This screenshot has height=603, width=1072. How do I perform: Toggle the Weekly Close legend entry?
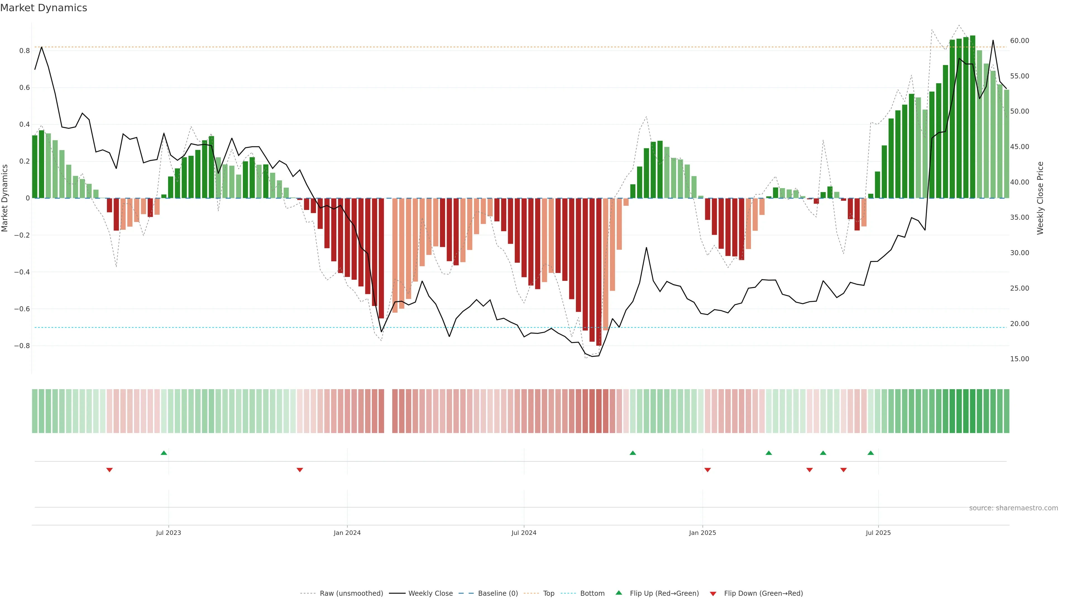(430, 594)
